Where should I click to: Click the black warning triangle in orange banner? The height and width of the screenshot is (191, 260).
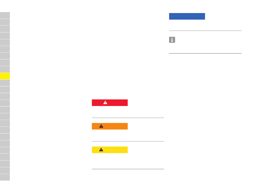tap(101, 126)
